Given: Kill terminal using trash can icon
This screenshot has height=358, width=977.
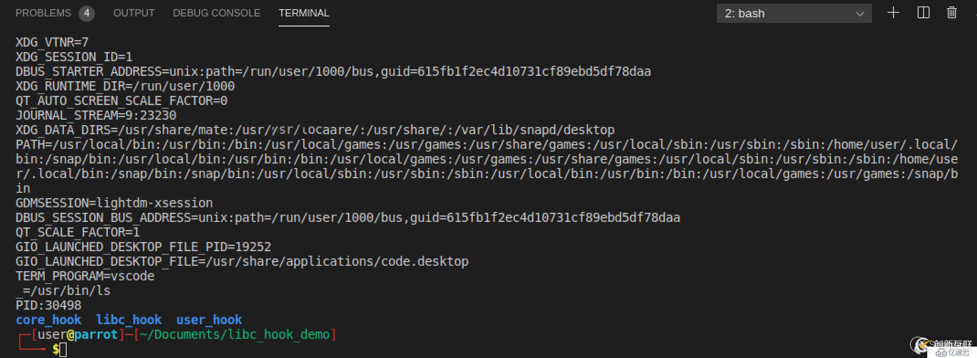Looking at the screenshot, I should pos(952,13).
